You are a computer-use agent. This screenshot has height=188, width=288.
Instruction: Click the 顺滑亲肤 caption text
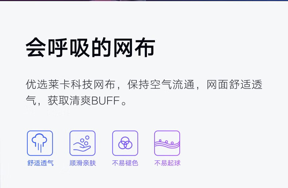(83, 163)
